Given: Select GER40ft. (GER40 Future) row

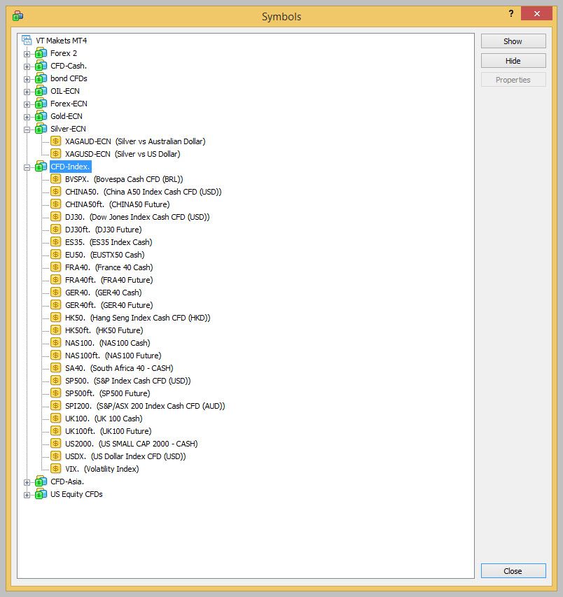Looking at the screenshot, I should pos(109,304).
